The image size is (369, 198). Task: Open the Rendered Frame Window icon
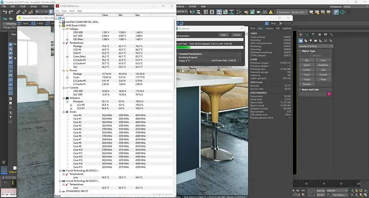252,12
